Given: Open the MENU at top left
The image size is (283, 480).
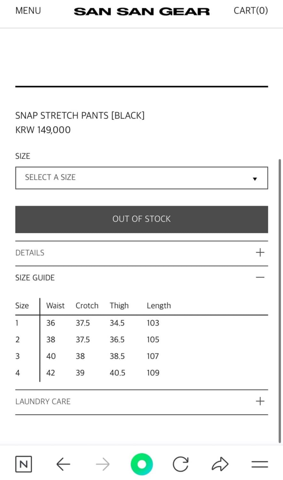Looking at the screenshot, I should tap(28, 11).
